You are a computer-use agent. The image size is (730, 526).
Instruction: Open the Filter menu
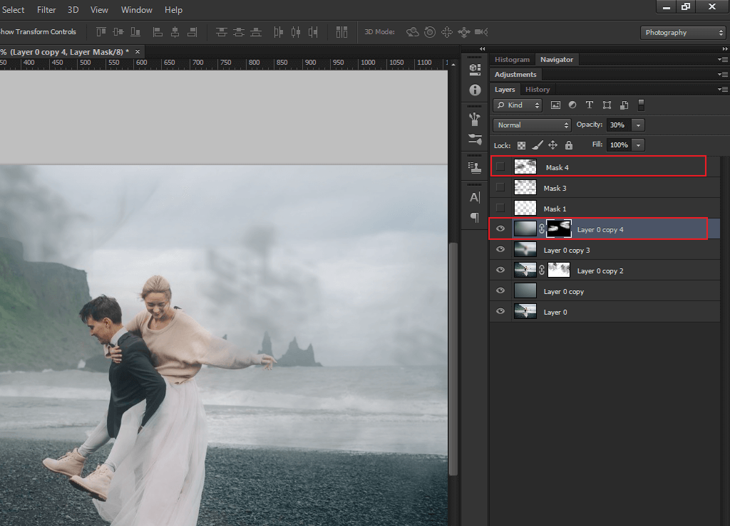pos(46,10)
